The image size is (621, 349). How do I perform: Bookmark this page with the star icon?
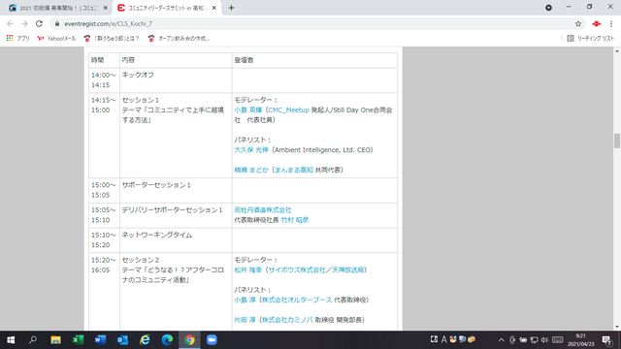[x=578, y=23]
